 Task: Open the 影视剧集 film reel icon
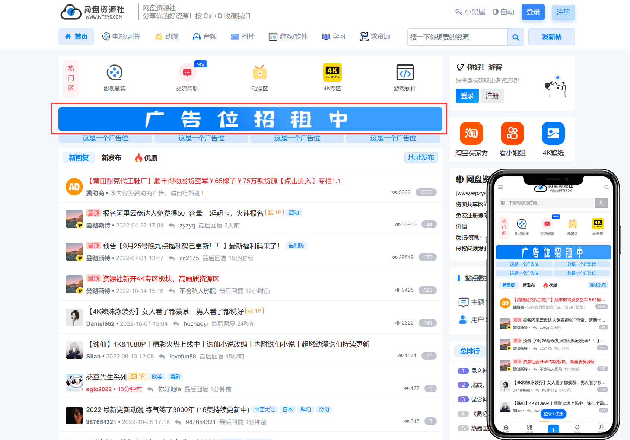click(115, 73)
